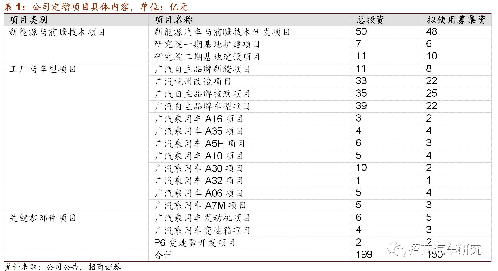Click total investment '3' in A16 row

coord(359,118)
